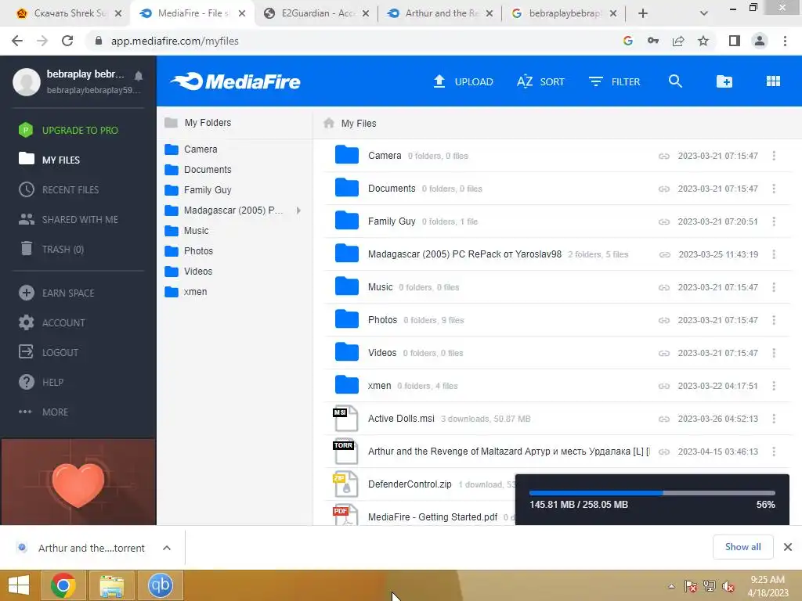Open qBittorrent from the taskbar
The width and height of the screenshot is (802, 601).
[160, 585]
